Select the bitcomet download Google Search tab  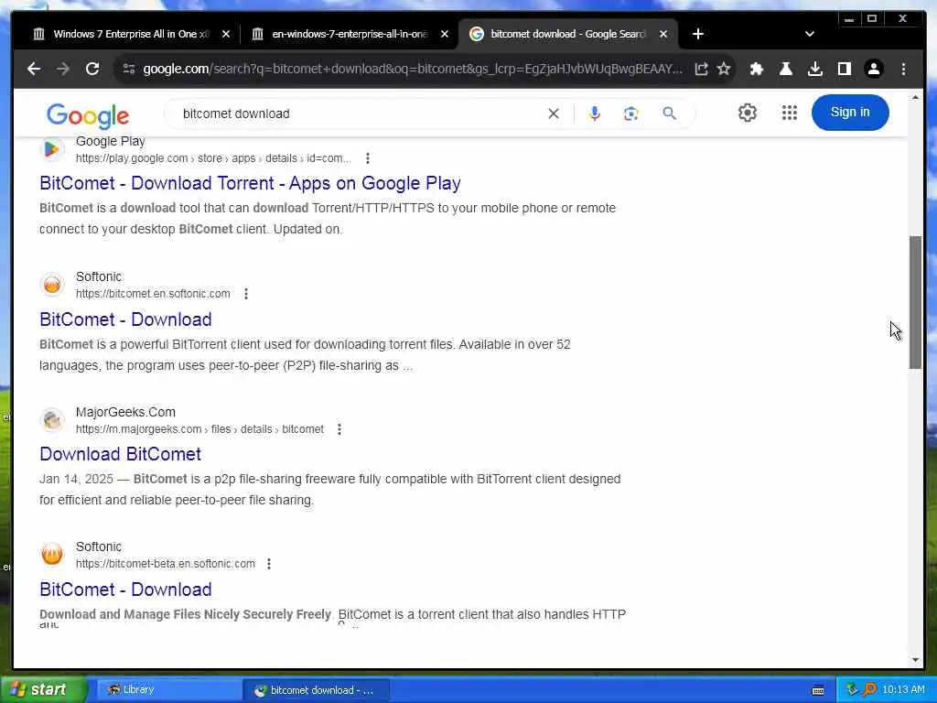566,34
